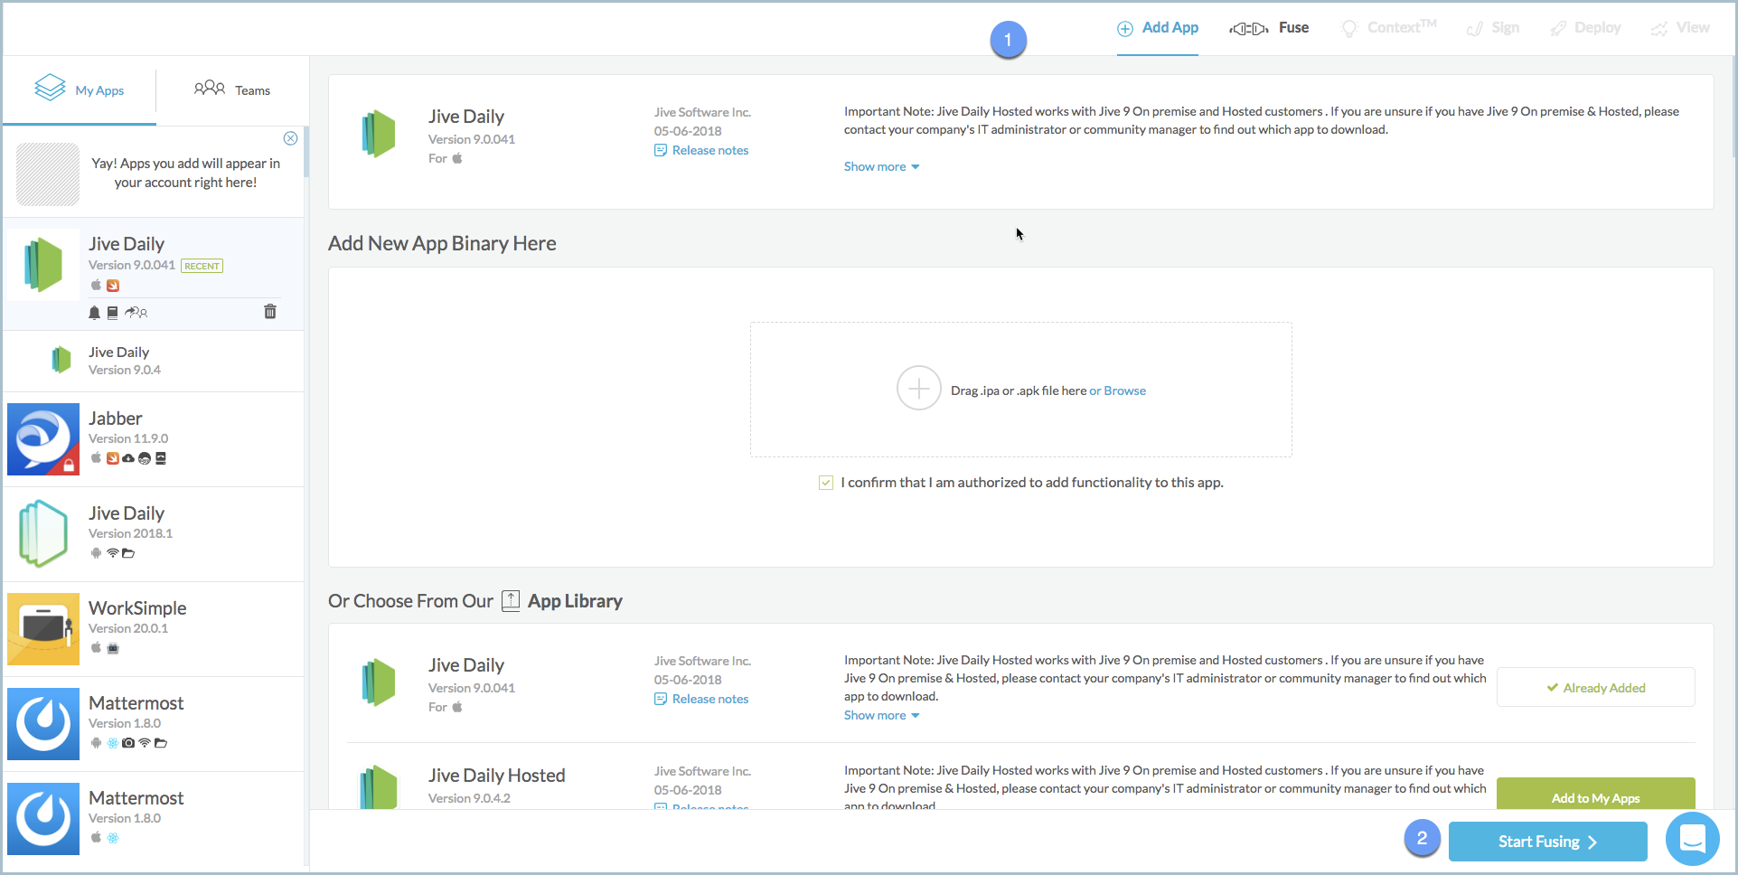
Task: Select the first Mattermost app thumbnail
Action: 43,724
